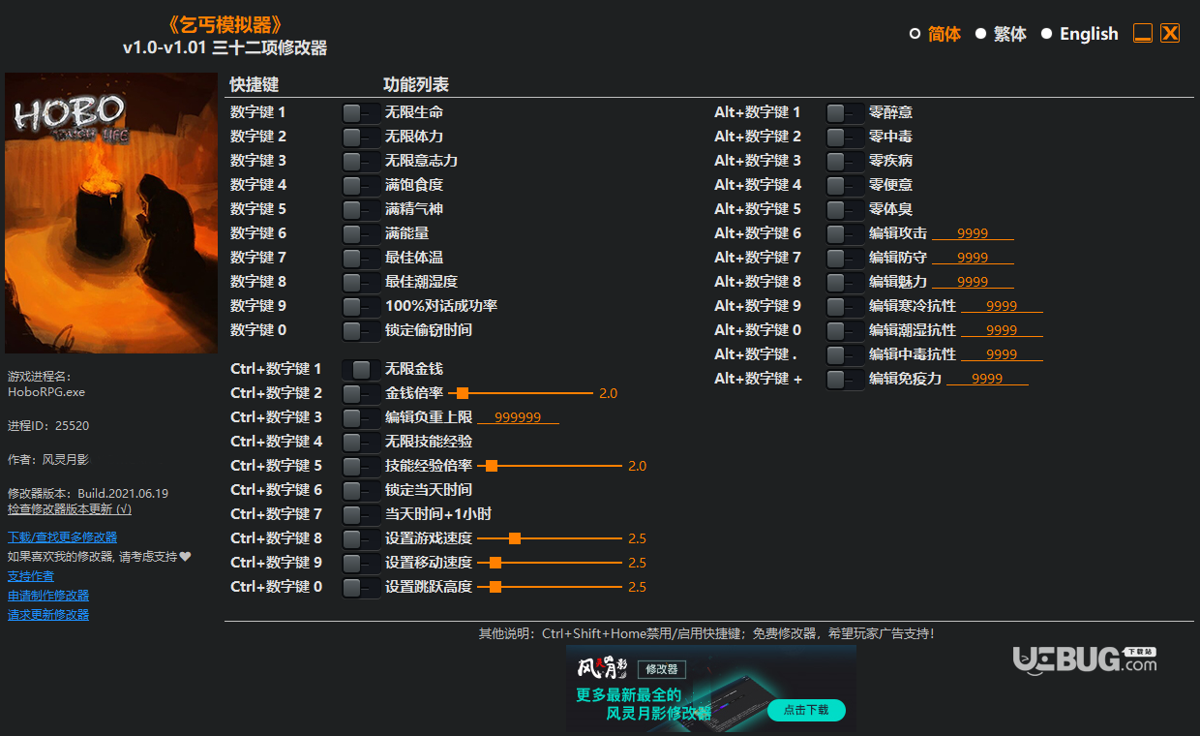The image size is (1200, 736).
Task: Enable 满精气神 toggle
Action: click(x=362, y=209)
